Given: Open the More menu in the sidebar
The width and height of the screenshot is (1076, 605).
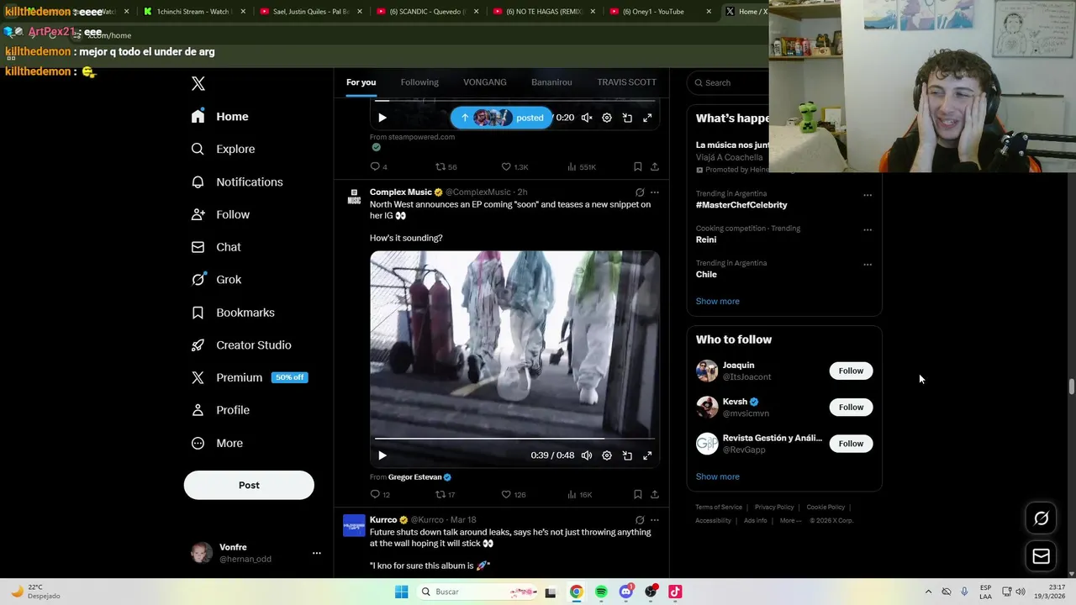Looking at the screenshot, I should 218,443.
